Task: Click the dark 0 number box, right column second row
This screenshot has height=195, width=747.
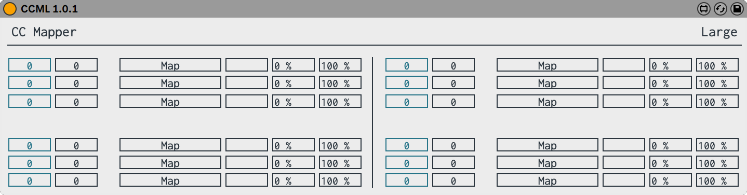Action: click(453, 82)
